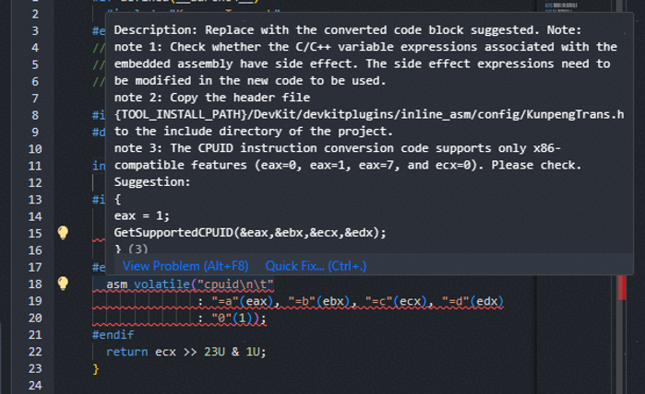The width and height of the screenshot is (645, 394).
Task: Click the lightbulb icon beside line 18
Action: coord(63,284)
